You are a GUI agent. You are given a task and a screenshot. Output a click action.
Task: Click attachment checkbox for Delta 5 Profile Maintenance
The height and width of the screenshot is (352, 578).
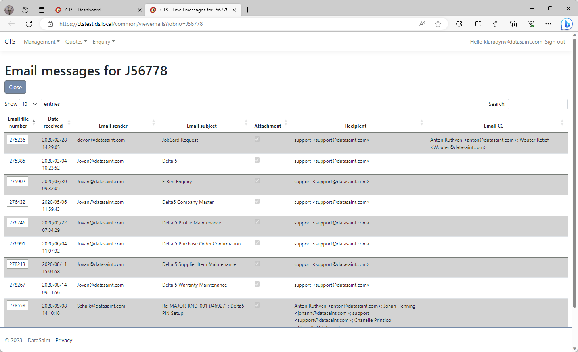pyautogui.click(x=257, y=222)
